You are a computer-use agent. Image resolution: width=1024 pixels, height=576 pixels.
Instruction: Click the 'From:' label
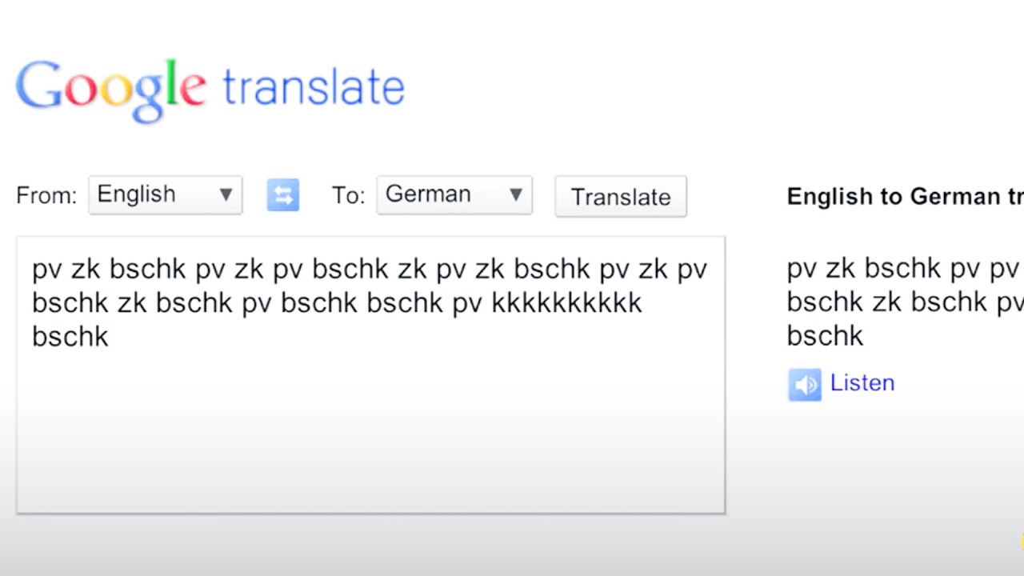pyautogui.click(x=46, y=196)
